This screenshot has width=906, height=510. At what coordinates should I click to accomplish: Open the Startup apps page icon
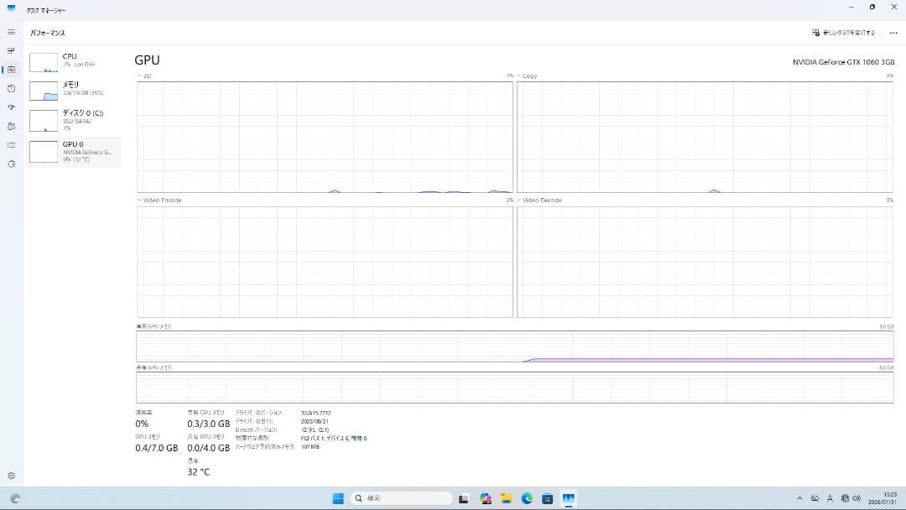11,107
